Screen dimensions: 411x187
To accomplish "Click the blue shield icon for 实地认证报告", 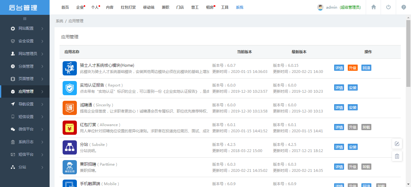I will (70, 88).
